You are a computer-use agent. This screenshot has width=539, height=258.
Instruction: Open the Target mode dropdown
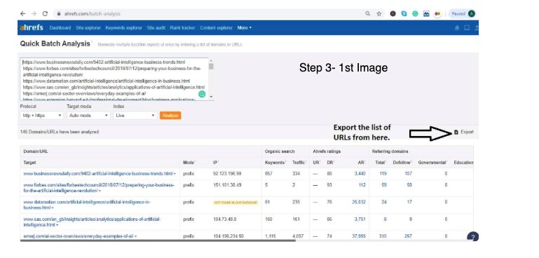tap(88, 116)
